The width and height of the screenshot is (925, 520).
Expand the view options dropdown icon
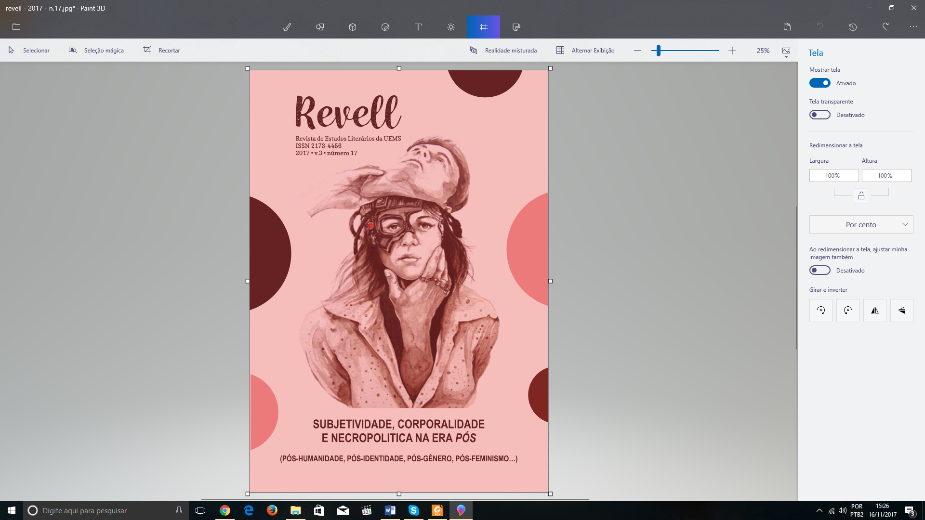[x=786, y=52]
